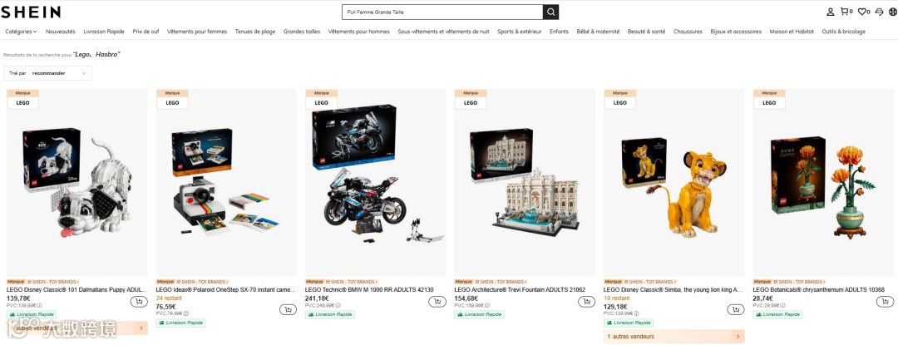Open the wishlist heart icon
Screen dimensions: 898x345
[863, 12]
